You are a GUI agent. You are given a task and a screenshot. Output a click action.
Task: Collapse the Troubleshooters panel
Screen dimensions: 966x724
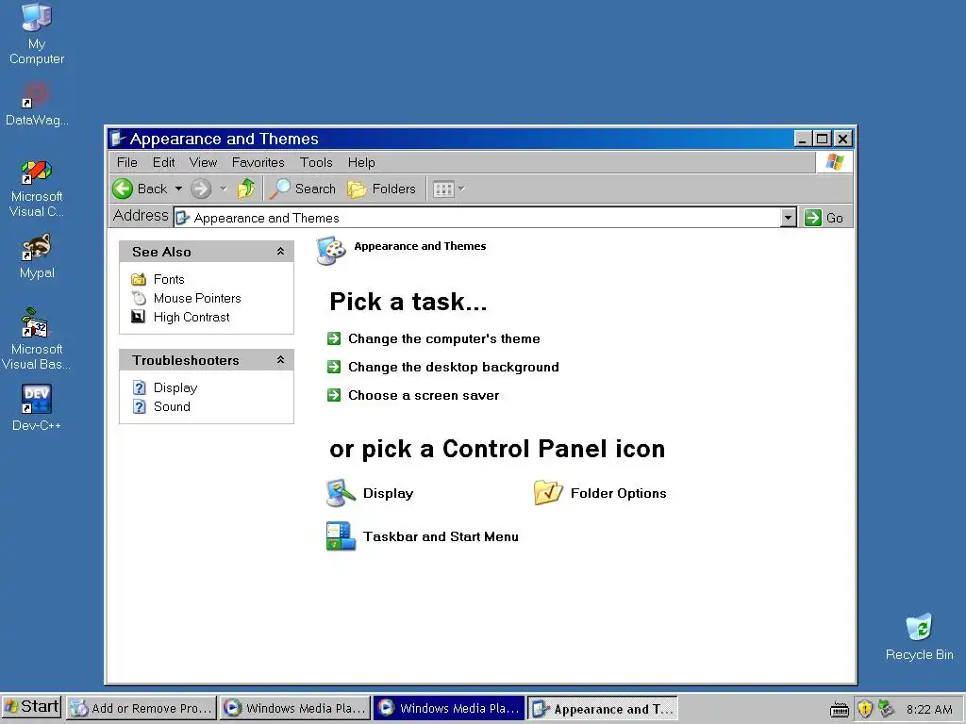(280, 359)
